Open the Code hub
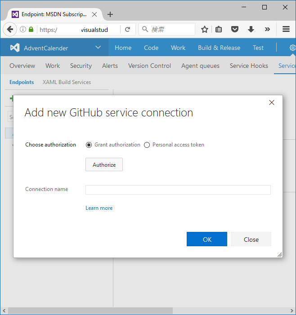The height and width of the screenshot is (315, 296). coord(151,48)
